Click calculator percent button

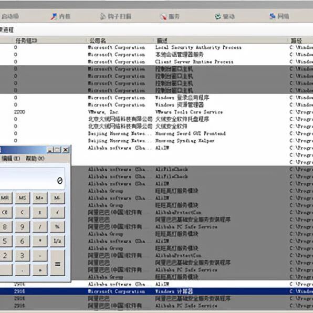tap(57, 226)
